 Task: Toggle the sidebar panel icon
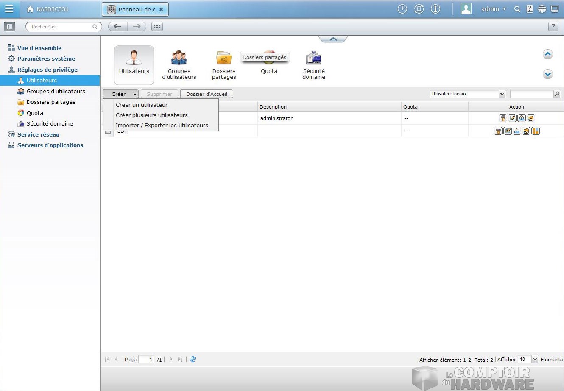[9, 27]
